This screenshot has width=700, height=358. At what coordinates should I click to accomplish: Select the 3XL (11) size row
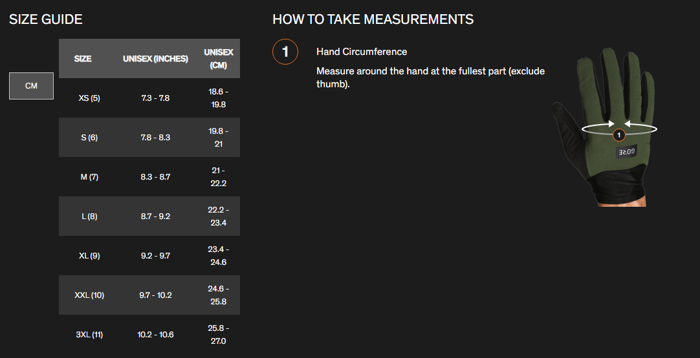tap(89, 335)
